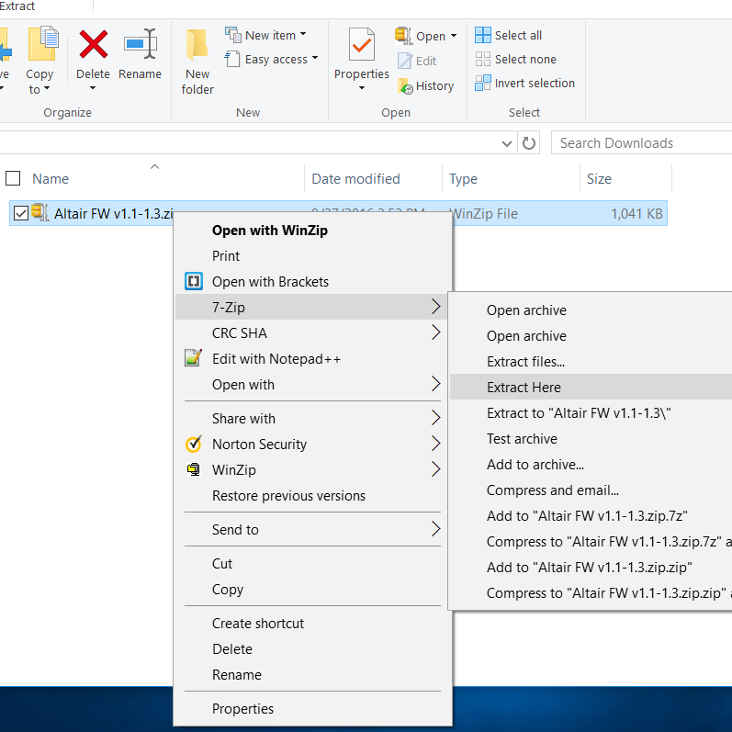Click the Invert selection icon
Image resolution: width=732 pixels, height=732 pixels.
tap(483, 83)
